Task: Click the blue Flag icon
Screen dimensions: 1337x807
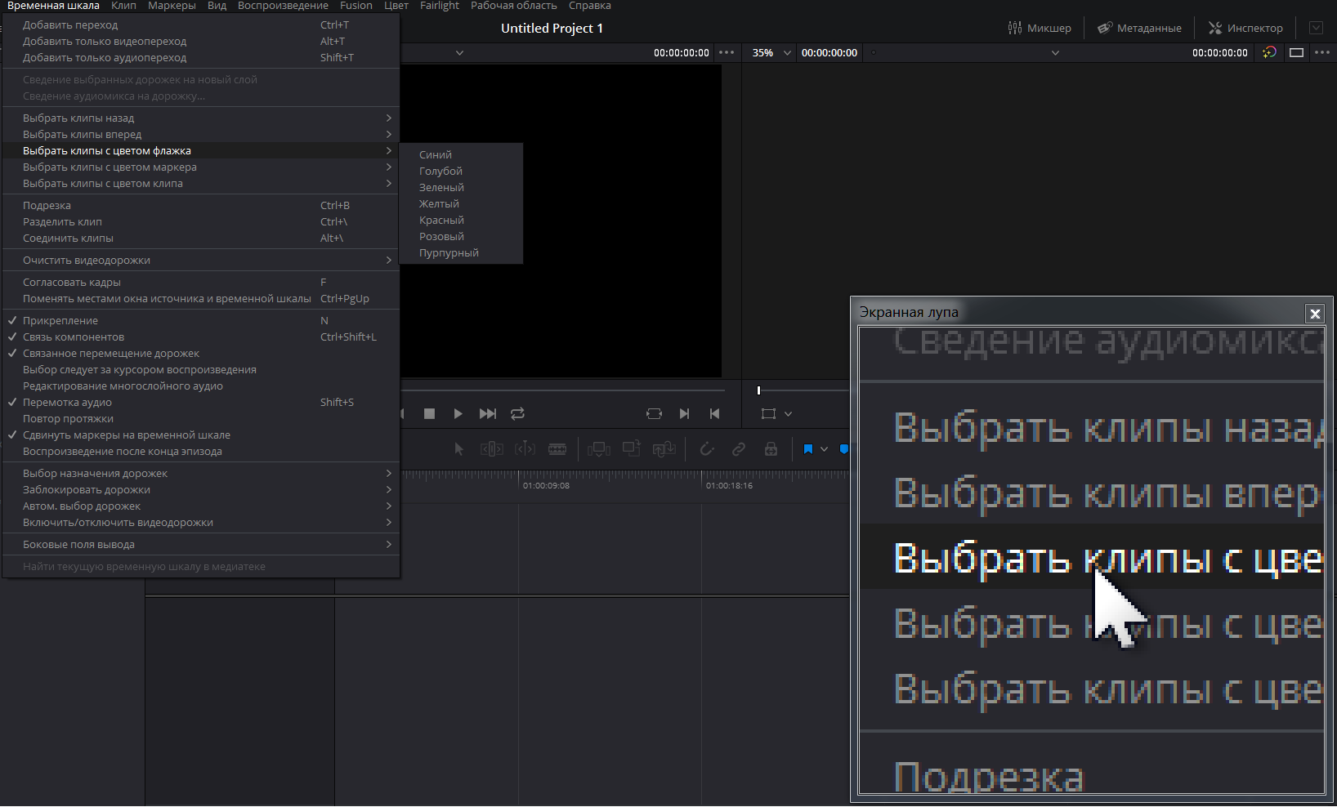Action: coord(808,449)
